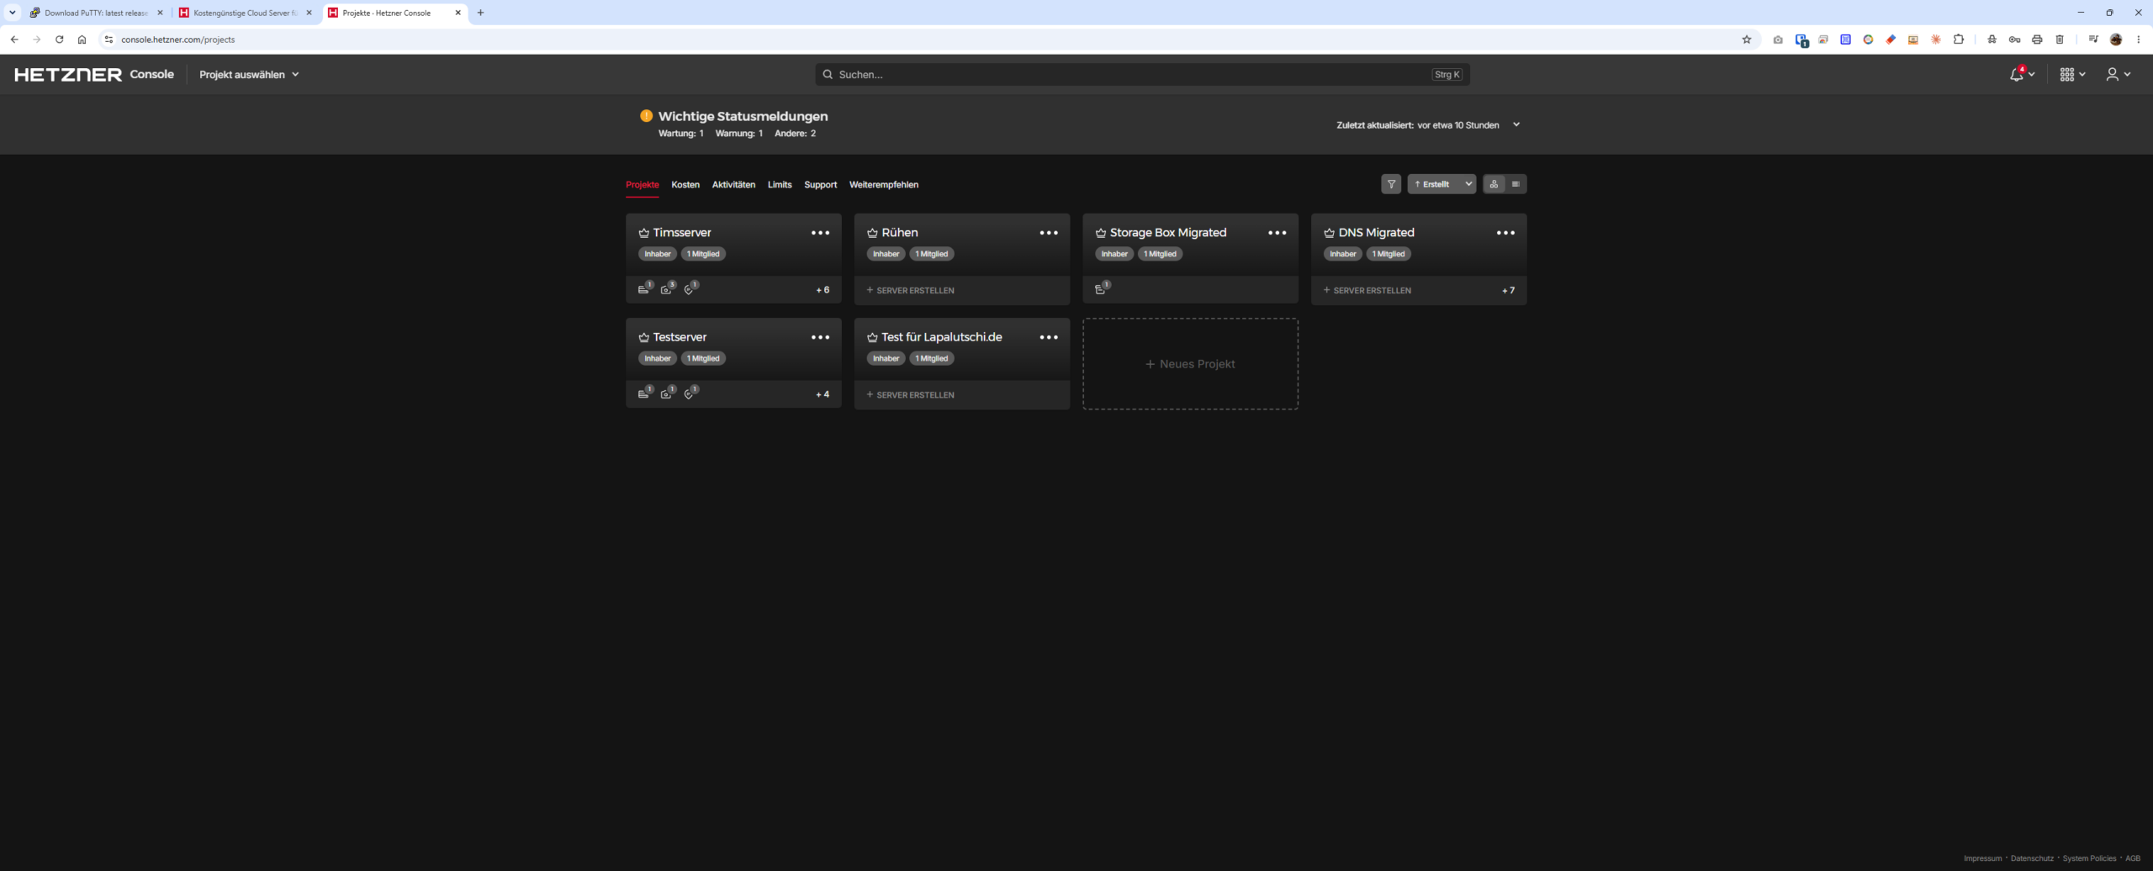Click Server erstellen in Test für Lapalutschi.de

click(x=910, y=394)
